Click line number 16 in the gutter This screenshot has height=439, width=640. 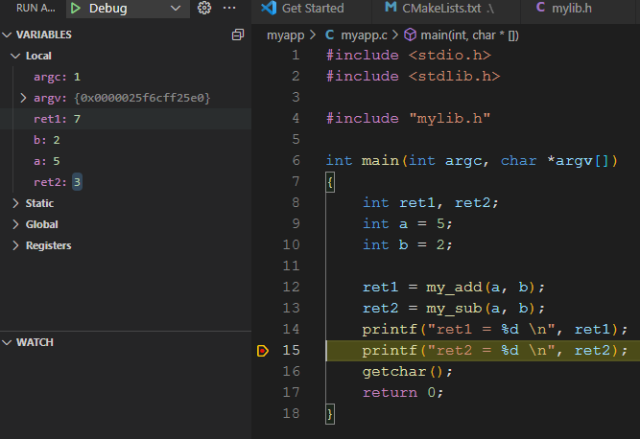[291, 371]
